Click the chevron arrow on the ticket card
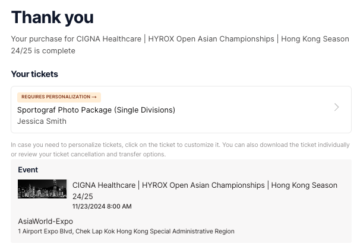357x250 pixels. pyautogui.click(x=336, y=107)
